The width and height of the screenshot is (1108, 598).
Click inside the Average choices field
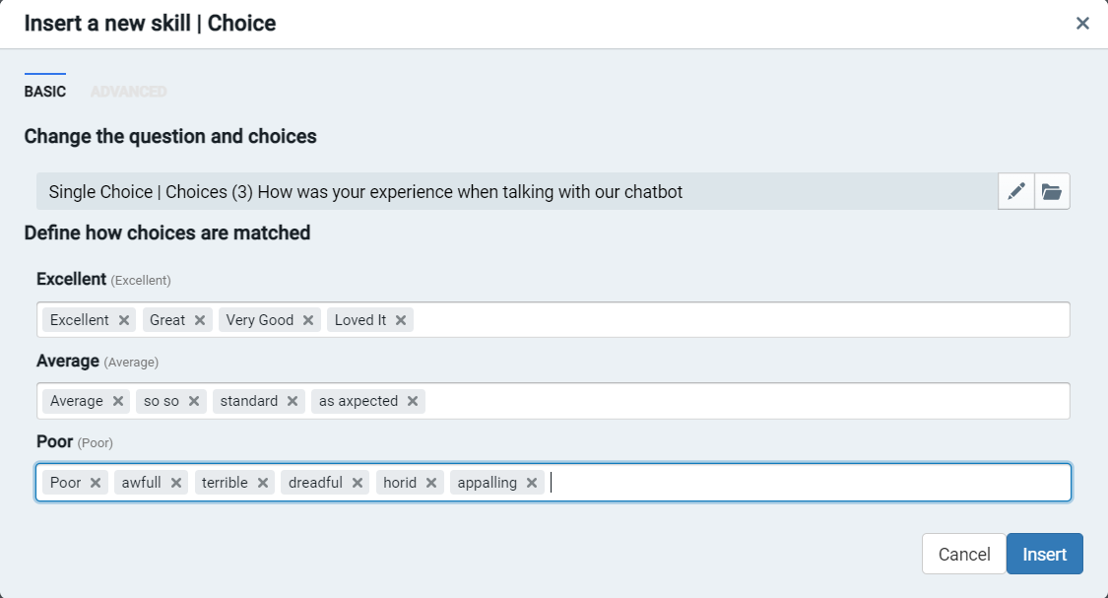point(739,401)
